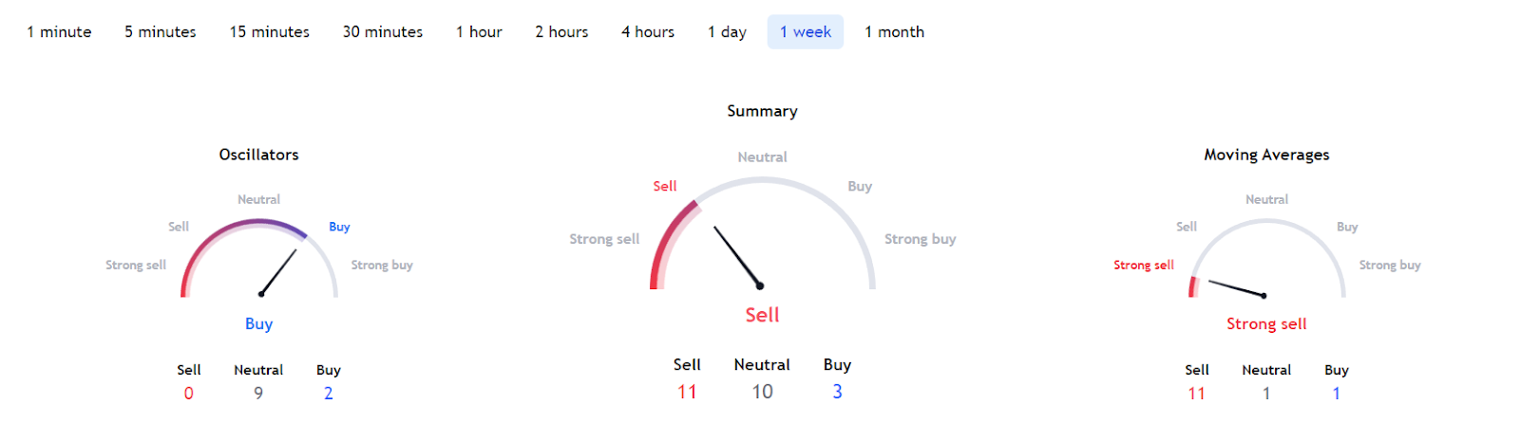Click the Moving Averages gauge dial
The height and width of the screenshot is (423, 1520).
pyautogui.click(x=1266, y=258)
